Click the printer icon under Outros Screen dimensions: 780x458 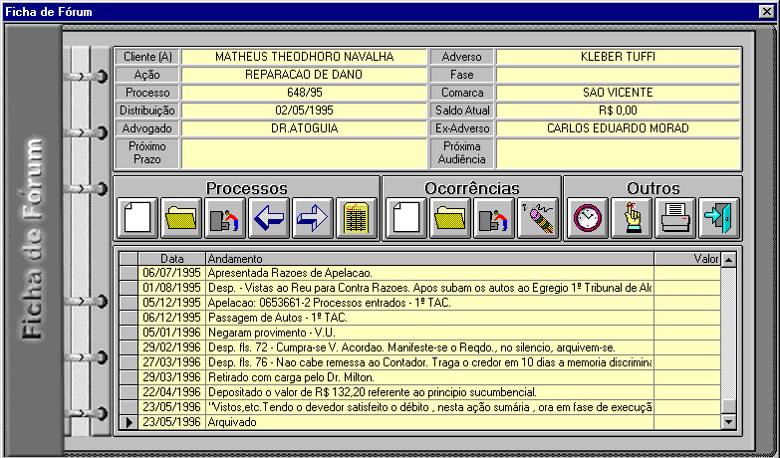coord(675,218)
